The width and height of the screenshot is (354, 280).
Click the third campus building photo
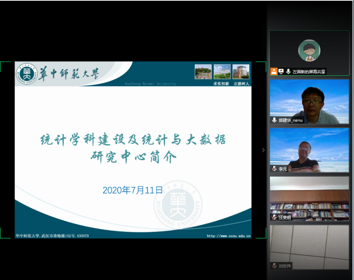[241, 72]
